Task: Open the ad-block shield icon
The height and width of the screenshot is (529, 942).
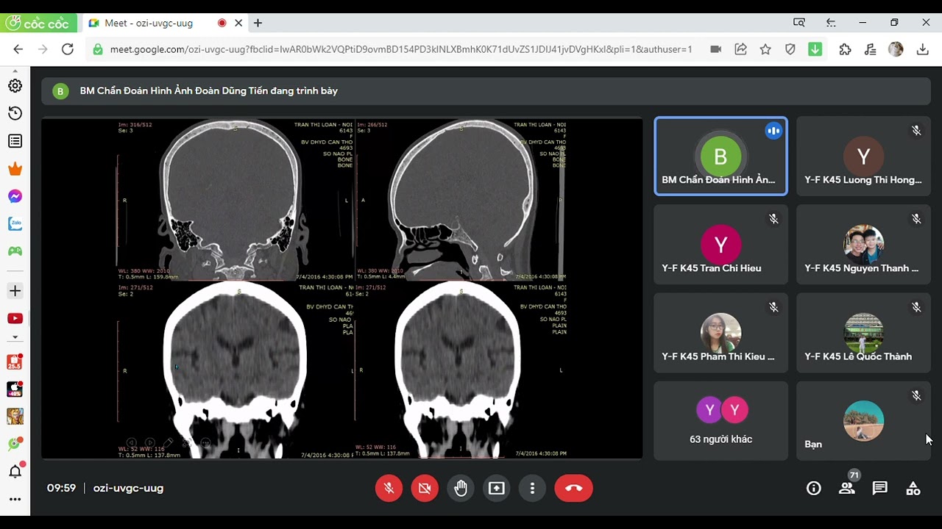Action: (790, 49)
